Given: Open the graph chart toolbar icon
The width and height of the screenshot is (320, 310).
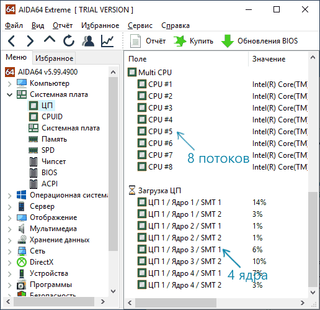Looking at the screenshot, I should click(107, 40).
